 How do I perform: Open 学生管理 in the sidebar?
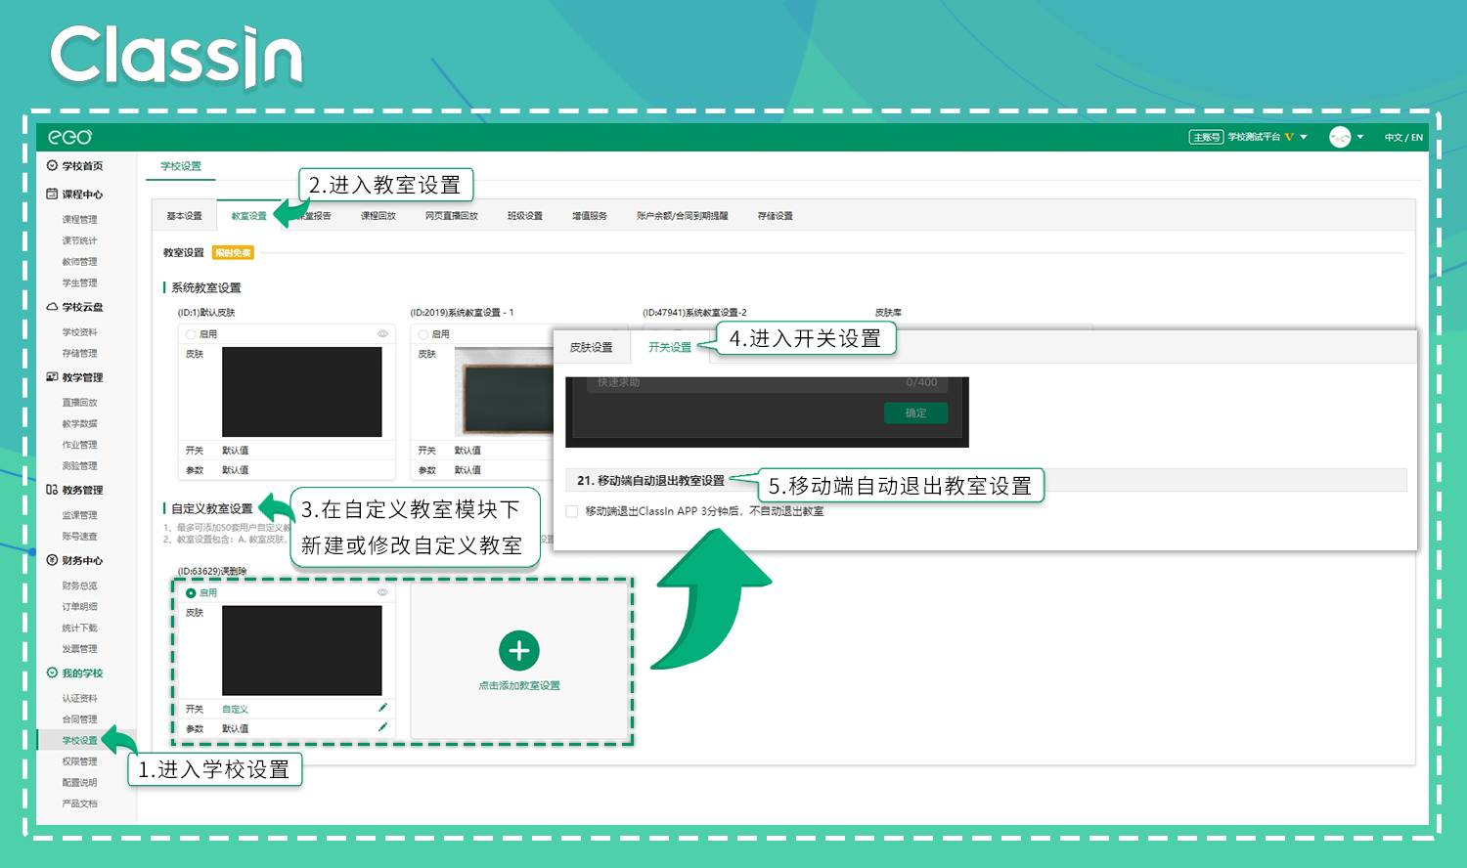[80, 283]
